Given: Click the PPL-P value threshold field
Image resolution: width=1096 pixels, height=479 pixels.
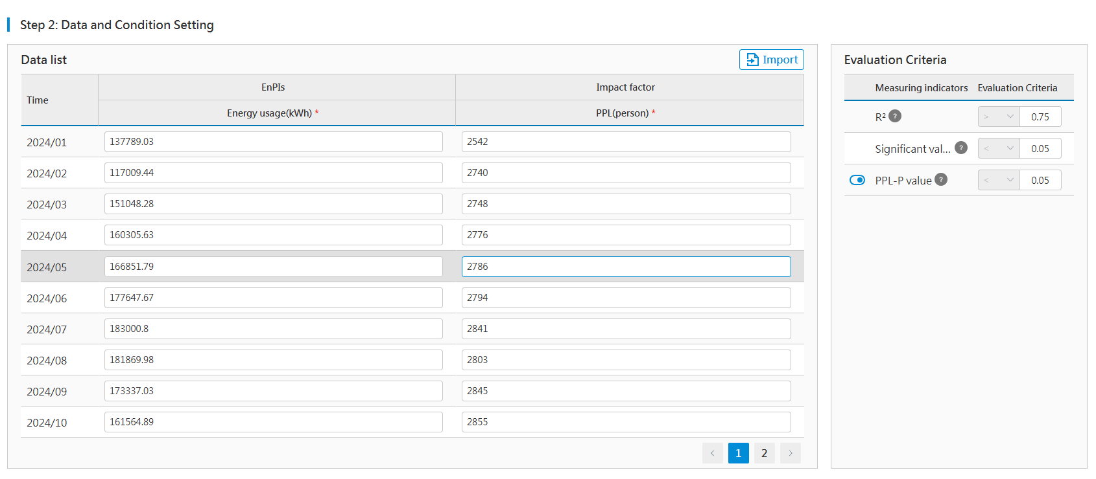Looking at the screenshot, I should pyautogui.click(x=1040, y=180).
